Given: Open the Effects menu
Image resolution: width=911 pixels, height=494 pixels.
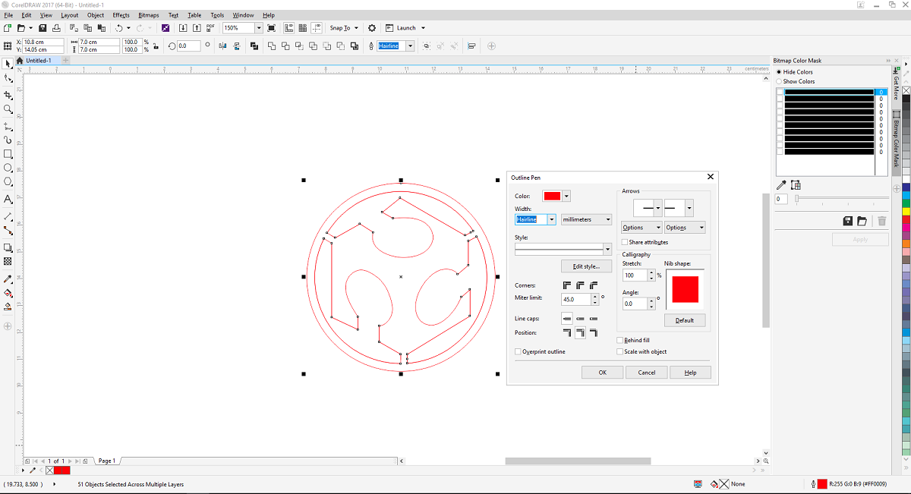Looking at the screenshot, I should click(121, 15).
